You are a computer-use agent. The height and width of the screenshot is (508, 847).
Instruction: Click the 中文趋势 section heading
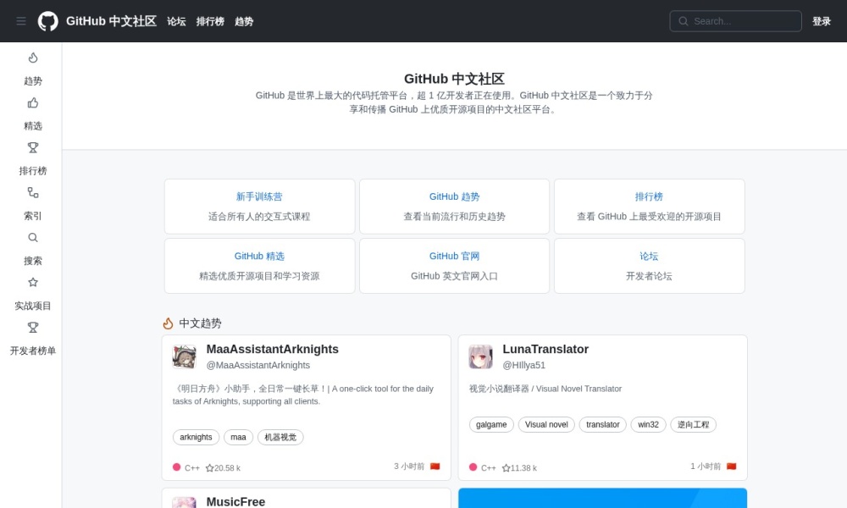[200, 323]
